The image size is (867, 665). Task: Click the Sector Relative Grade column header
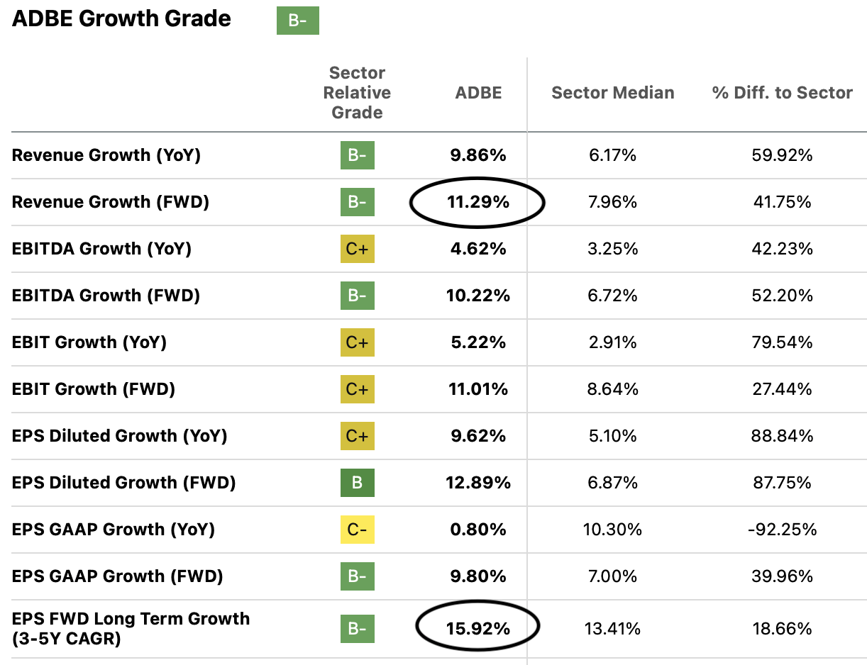click(x=357, y=93)
